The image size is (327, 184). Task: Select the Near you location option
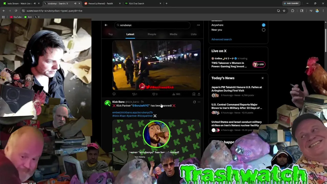tap(263, 30)
